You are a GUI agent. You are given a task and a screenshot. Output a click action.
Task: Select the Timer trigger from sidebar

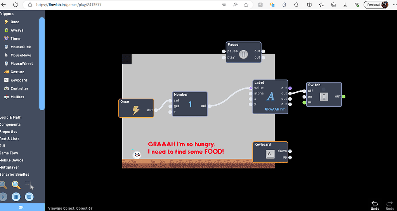point(16,39)
